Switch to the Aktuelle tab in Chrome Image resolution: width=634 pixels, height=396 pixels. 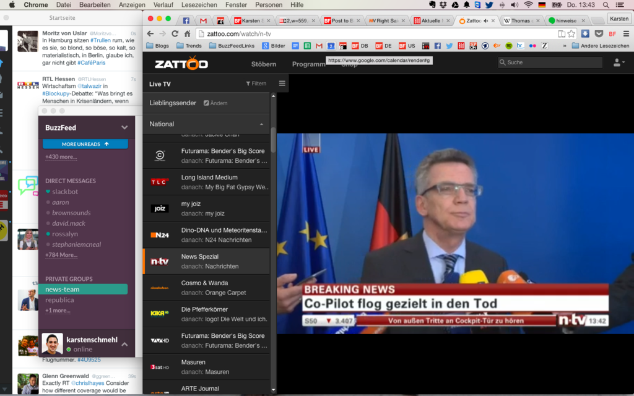pos(432,20)
